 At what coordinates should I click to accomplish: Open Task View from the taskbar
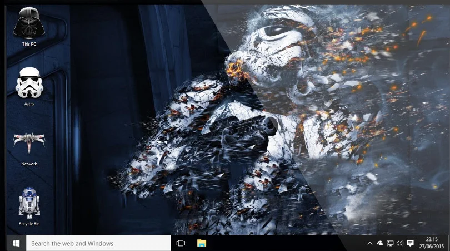pos(181,243)
